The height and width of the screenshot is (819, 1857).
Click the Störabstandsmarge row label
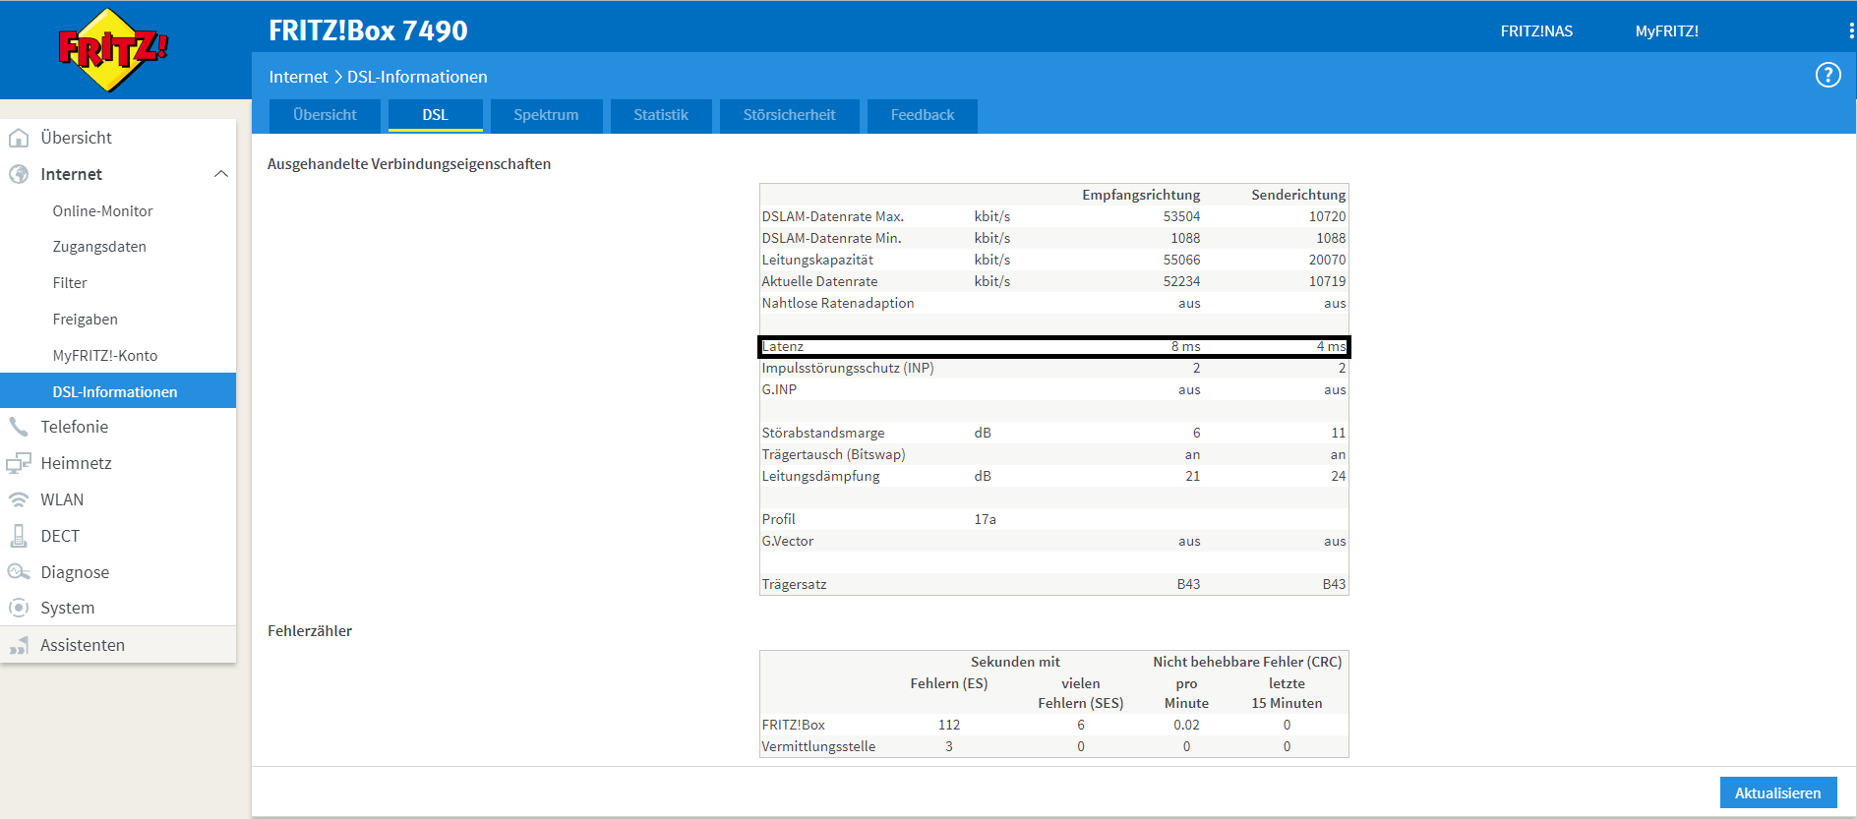pyautogui.click(x=823, y=433)
